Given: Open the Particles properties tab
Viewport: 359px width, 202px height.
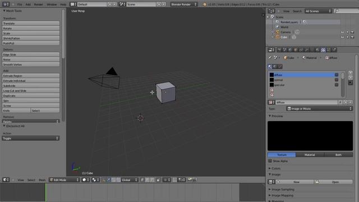Looking at the screenshot, I should point(329,50).
